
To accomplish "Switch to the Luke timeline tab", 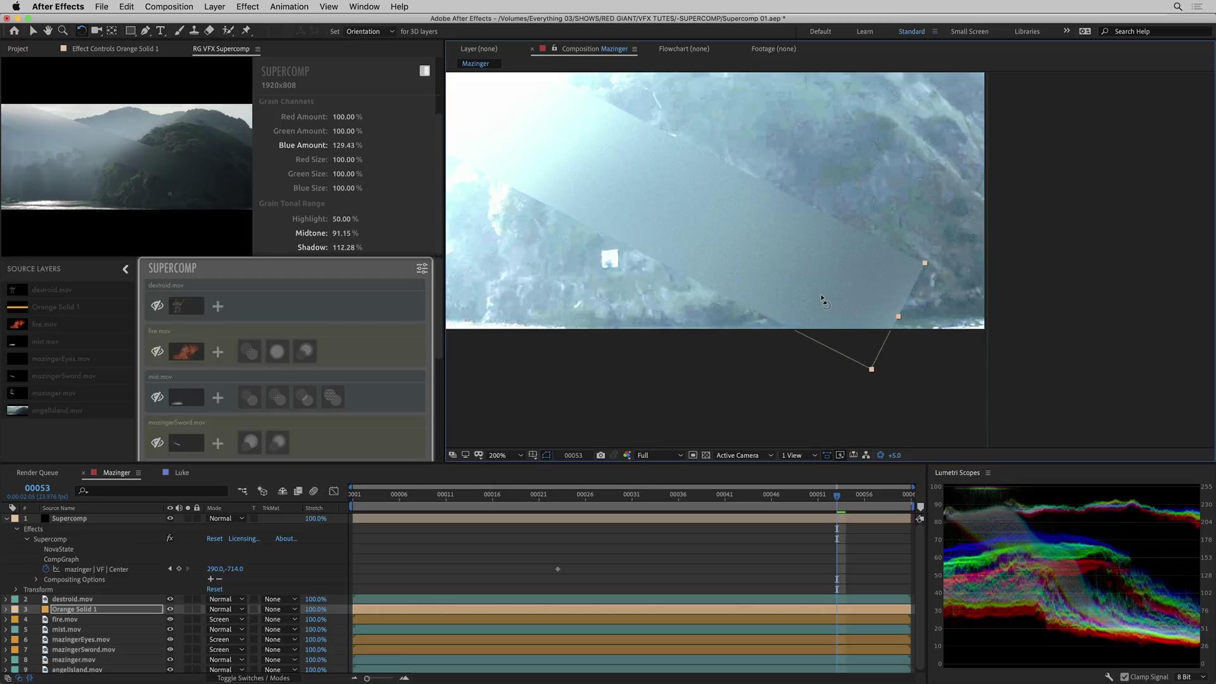I will (x=182, y=473).
